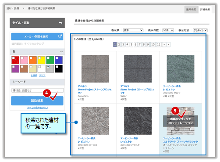Collapse the 色 section chevron
220x162 pixels.
[61, 51]
